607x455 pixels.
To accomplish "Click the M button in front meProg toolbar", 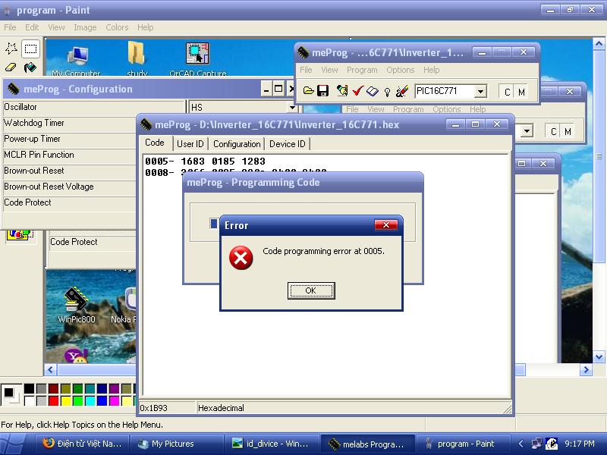I will click(x=521, y=92).
